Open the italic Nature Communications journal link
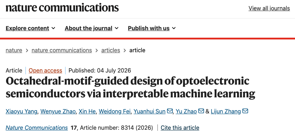This screenshot has width=295, height=134. coord(37,128)
